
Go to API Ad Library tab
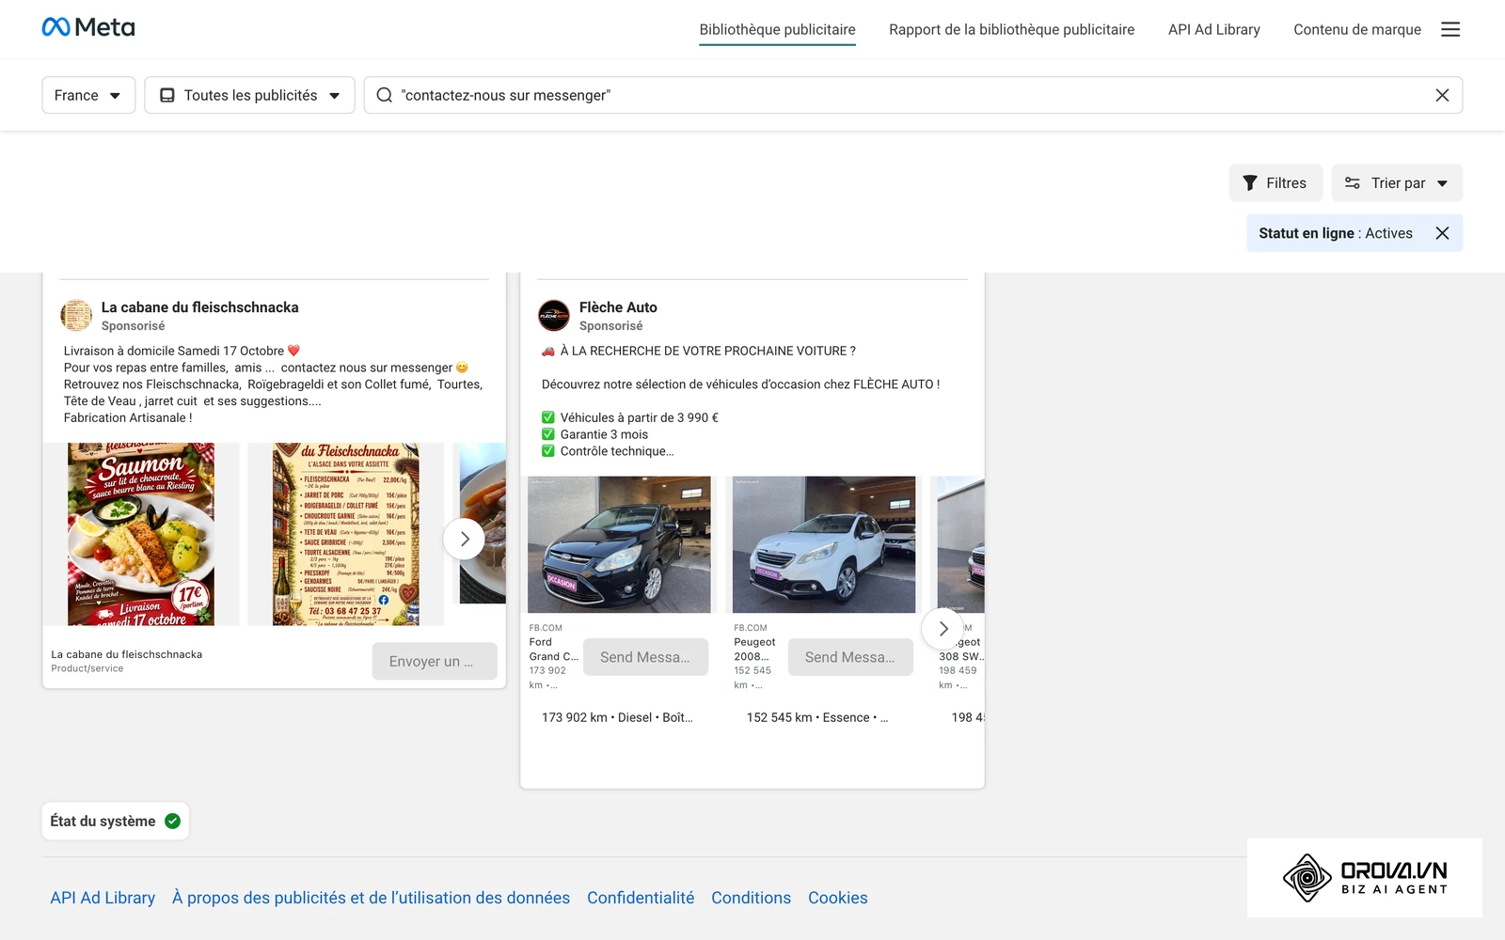click(1213, 29)
